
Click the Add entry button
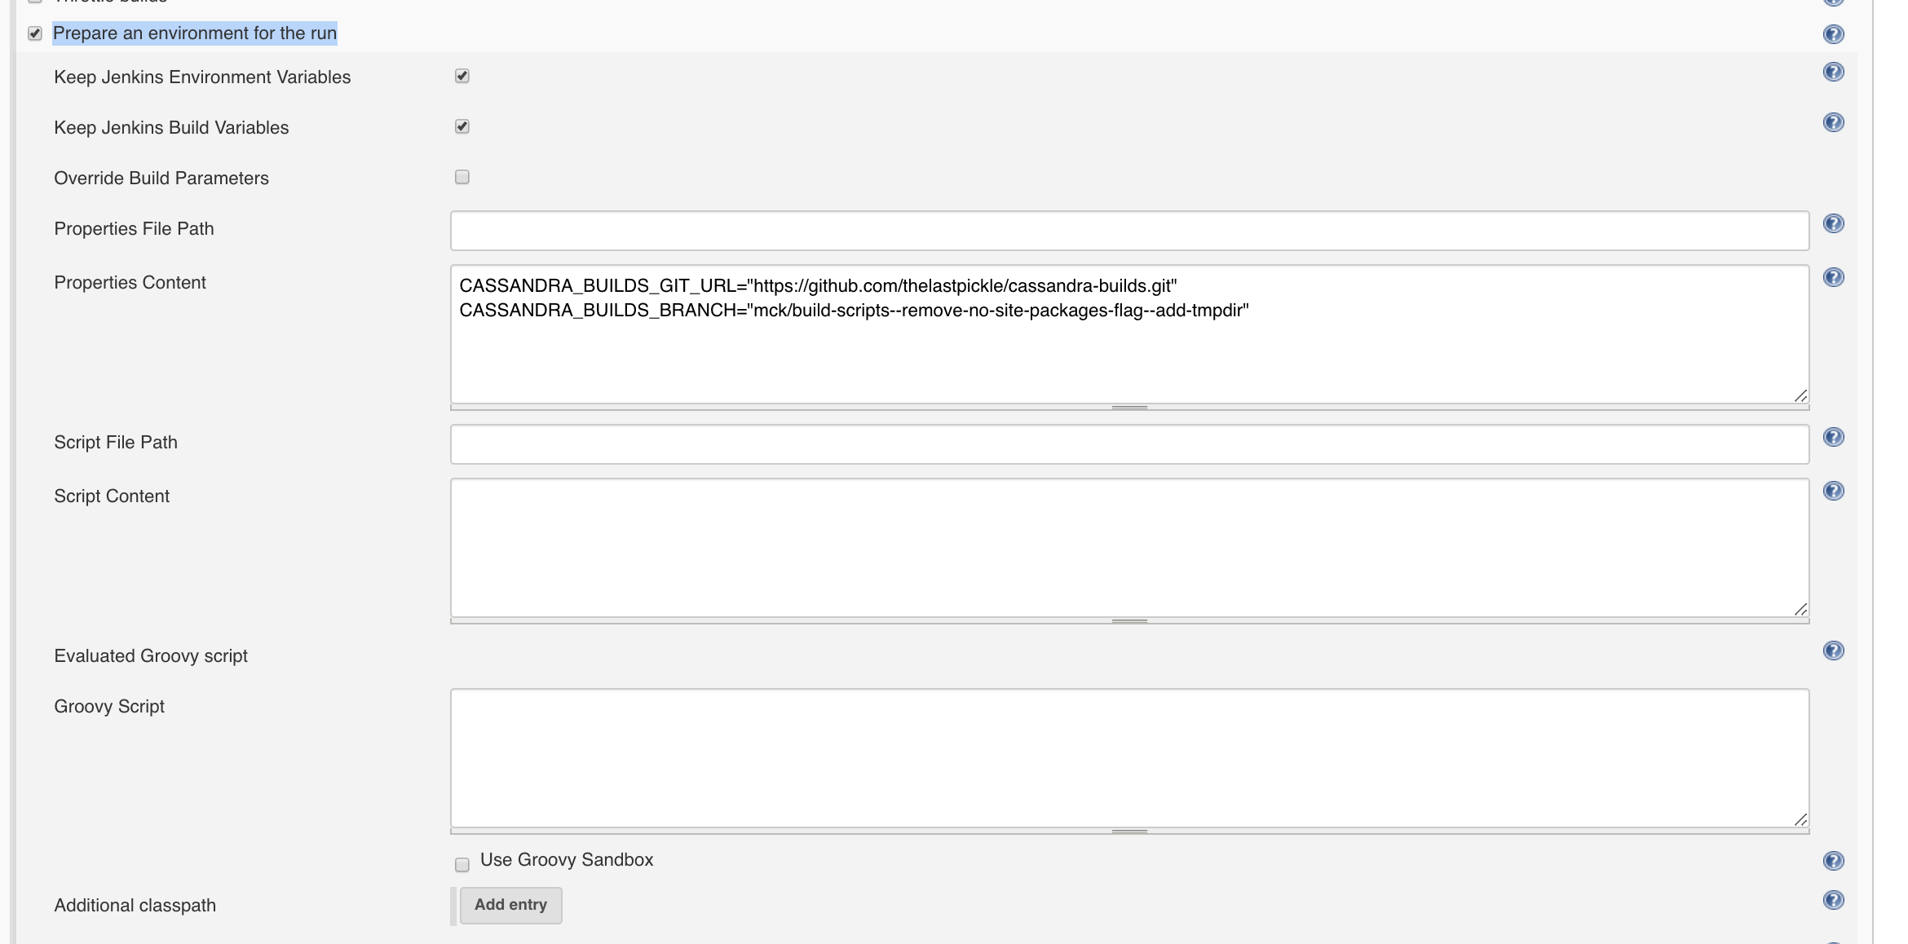click(510, 905)
